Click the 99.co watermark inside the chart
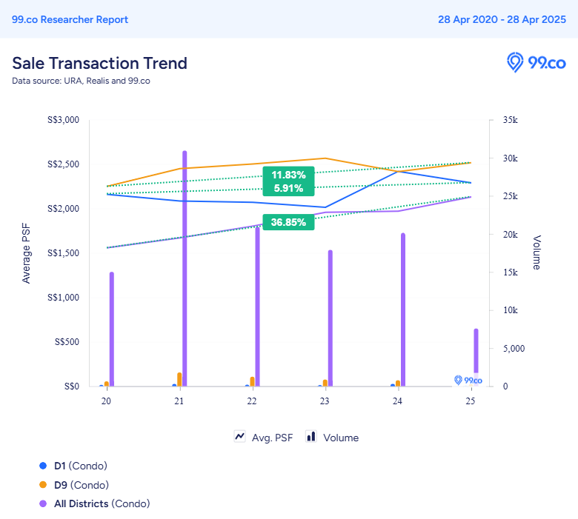The height and width of the screenshot is (519, 578). (x=468, y=380)
